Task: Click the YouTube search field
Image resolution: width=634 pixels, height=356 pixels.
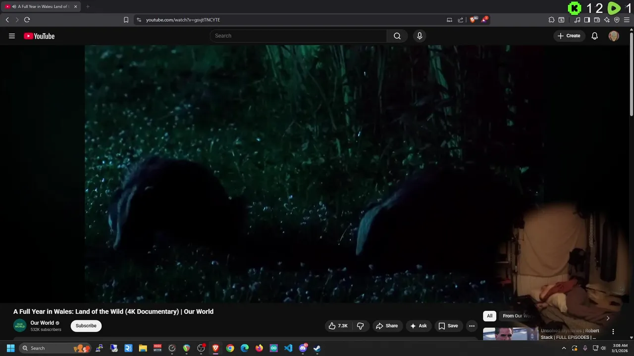Action: [x=298, y=36]
